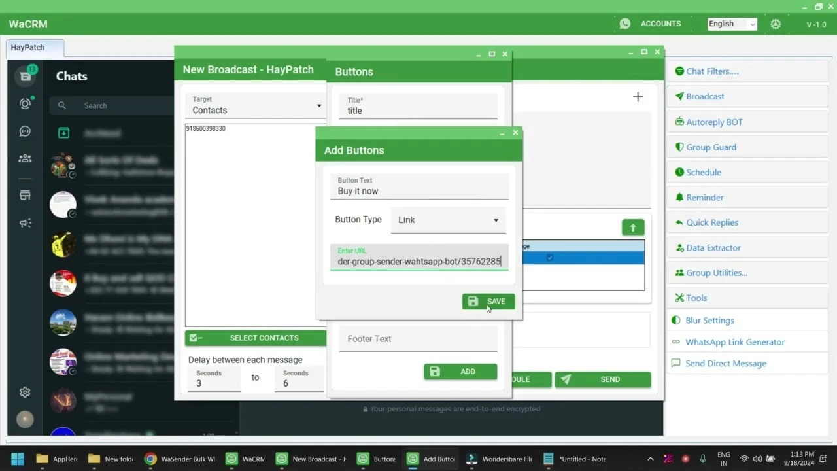
Task: Switch to Wondershare Filmora taskbar item
Action: click(499, 459)
